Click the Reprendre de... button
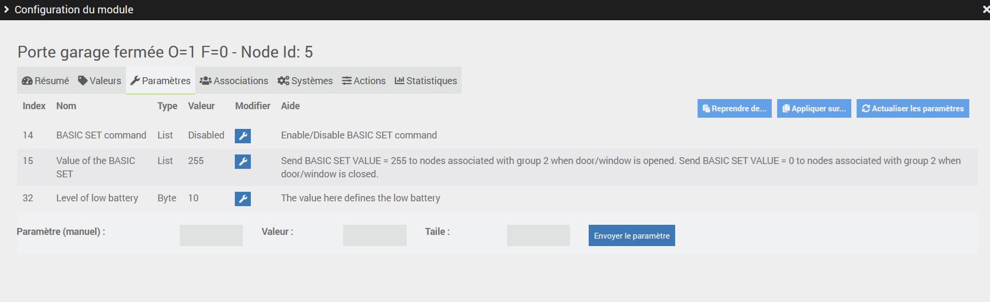Viewport: 990px width, 302px height. coord(734,109)
